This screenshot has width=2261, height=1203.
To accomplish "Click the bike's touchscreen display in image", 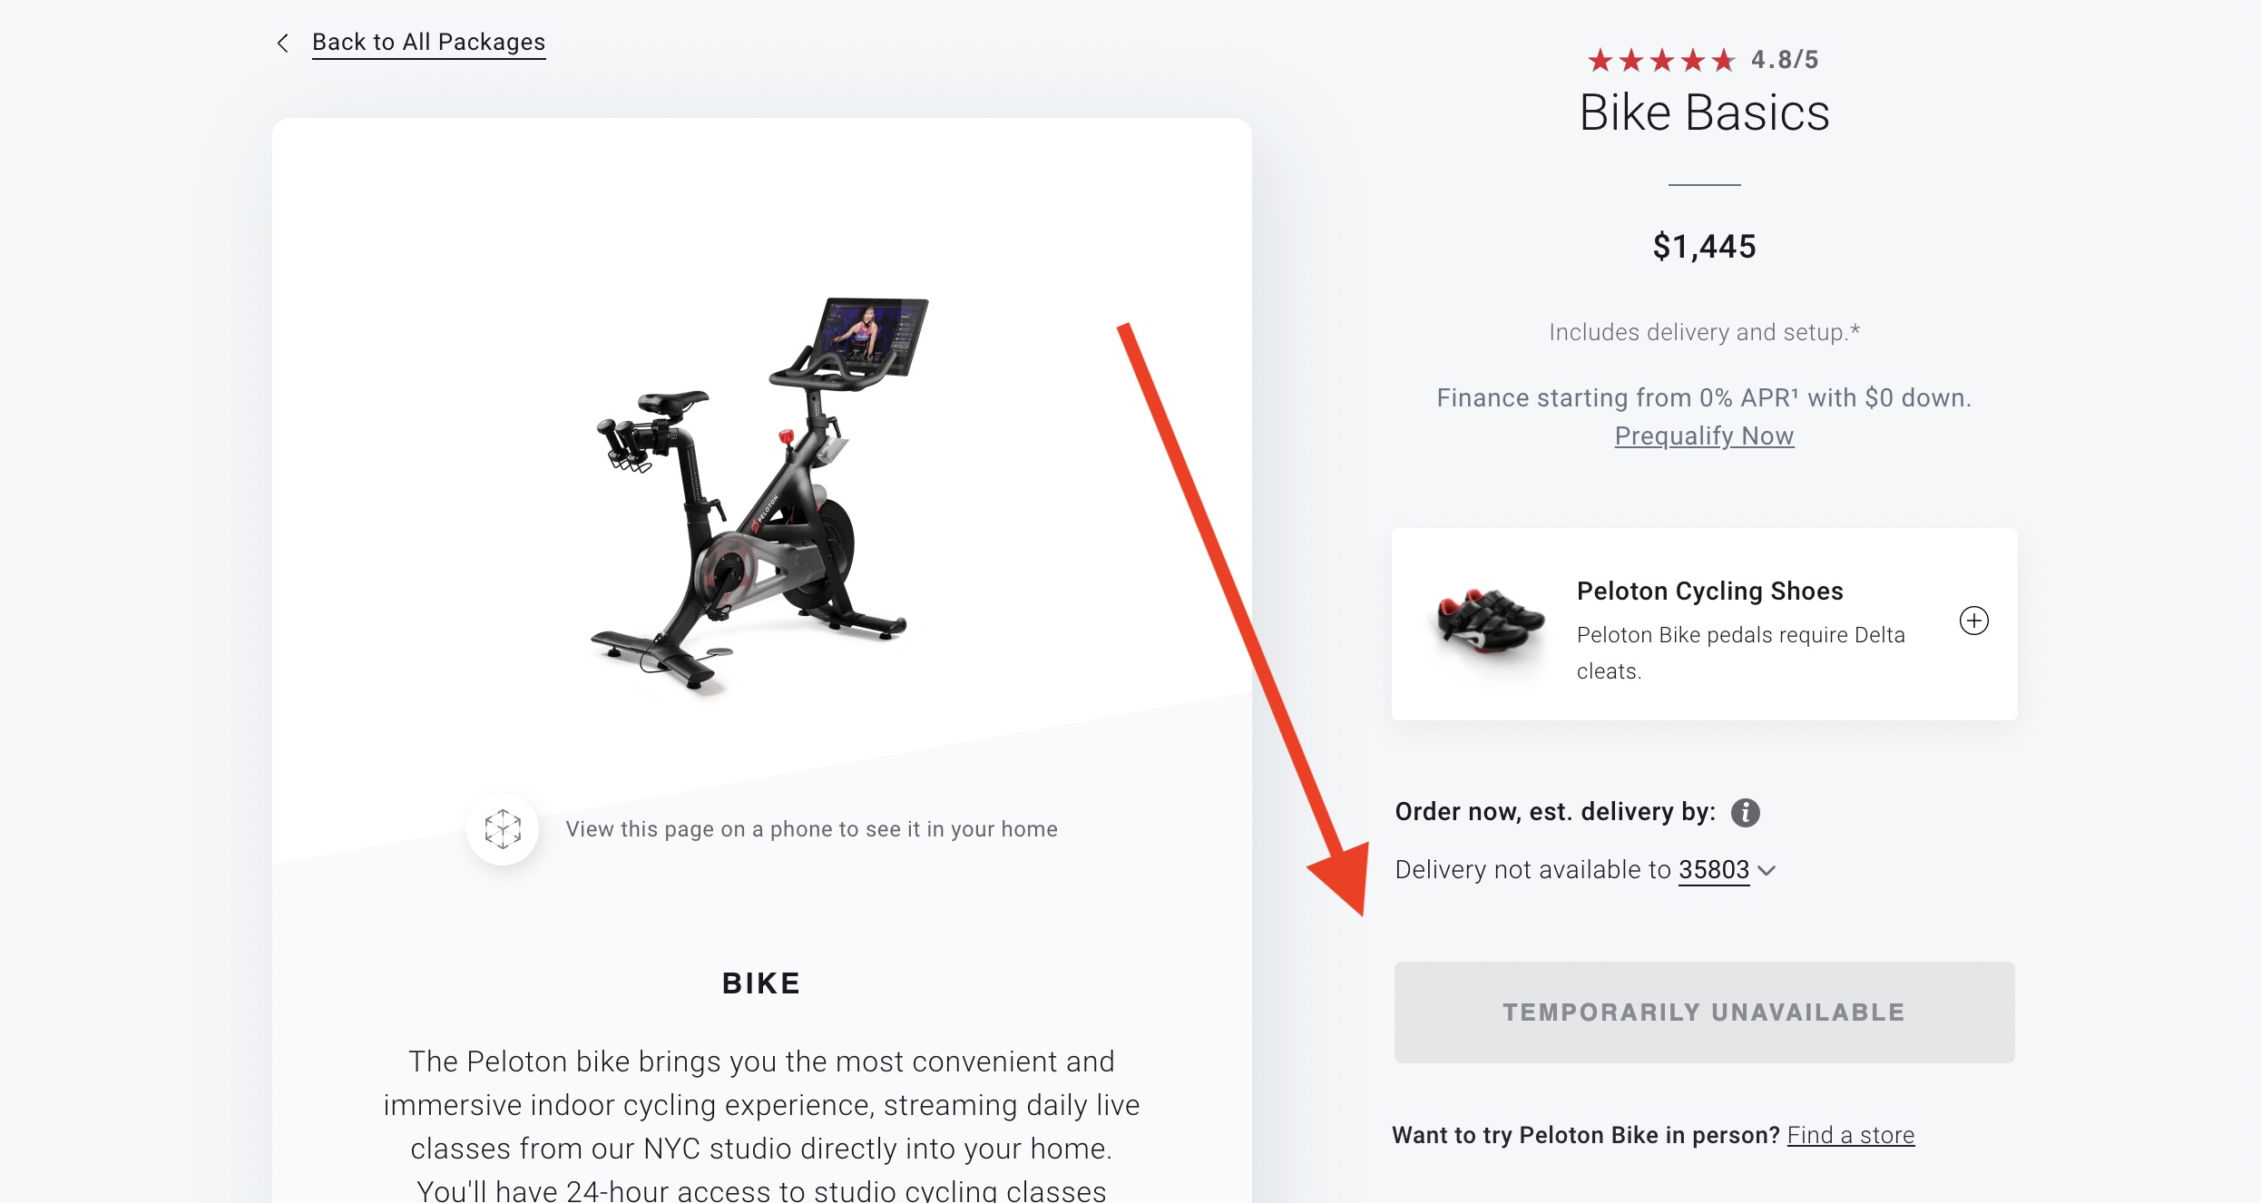I will point(871,334).
